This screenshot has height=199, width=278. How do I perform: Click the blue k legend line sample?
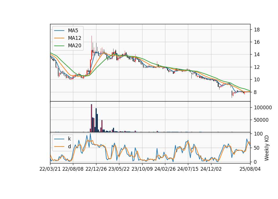click(59, 139)
